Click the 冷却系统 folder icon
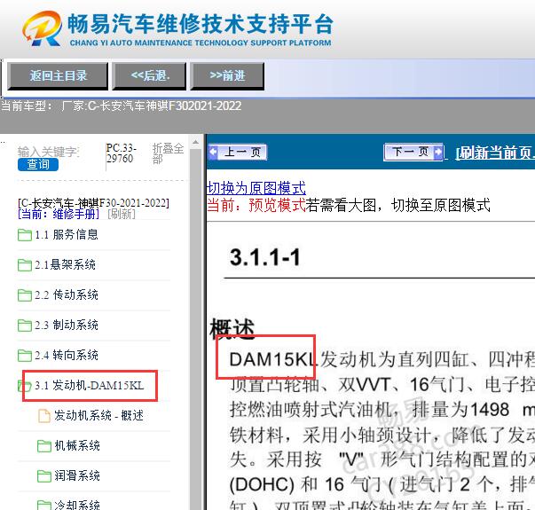 (x=44, y=505)
